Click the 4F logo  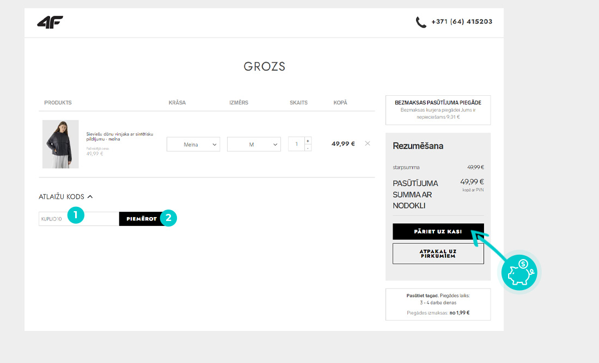coord(50,22)
